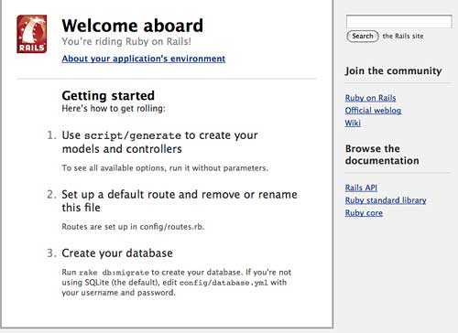Visit the Official weblog link
This screenshot has width=458, height=333.
(x=373, y=111)
